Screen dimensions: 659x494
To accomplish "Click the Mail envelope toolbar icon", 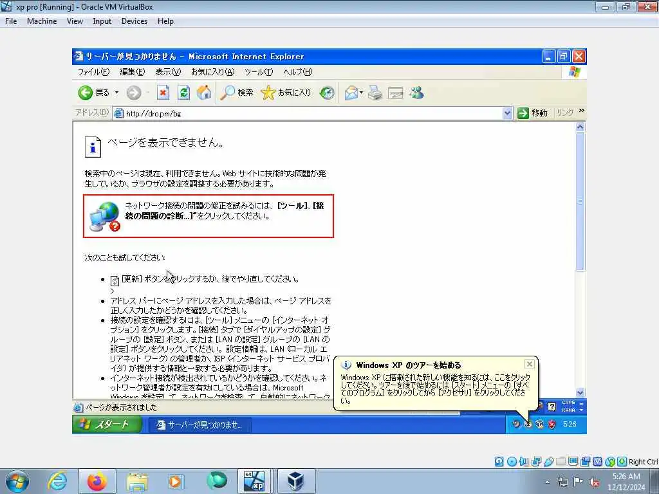I will (351, 93).
